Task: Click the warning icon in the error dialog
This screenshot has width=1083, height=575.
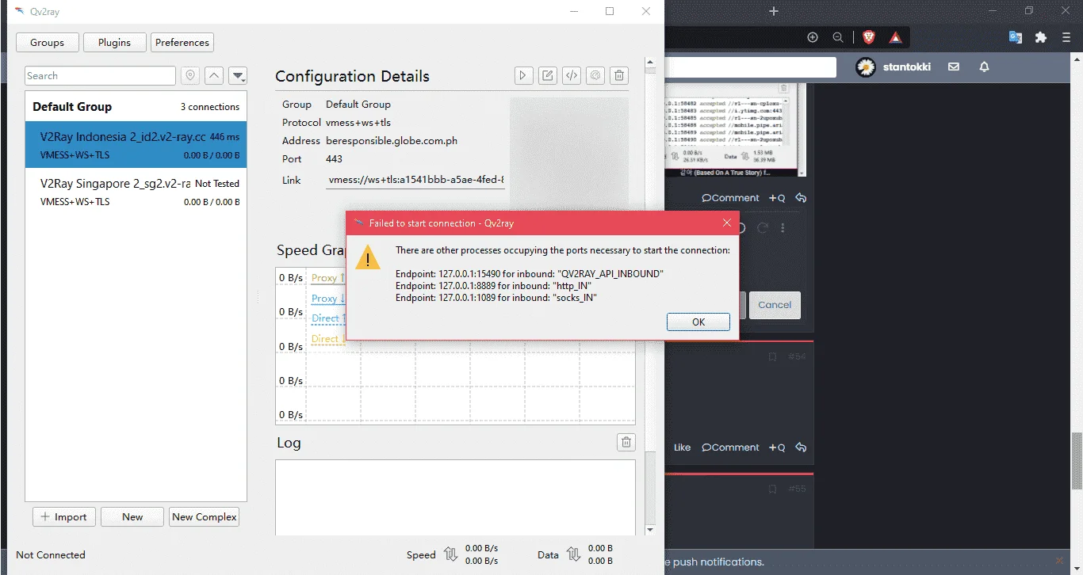Action: (x=367, y=257)
